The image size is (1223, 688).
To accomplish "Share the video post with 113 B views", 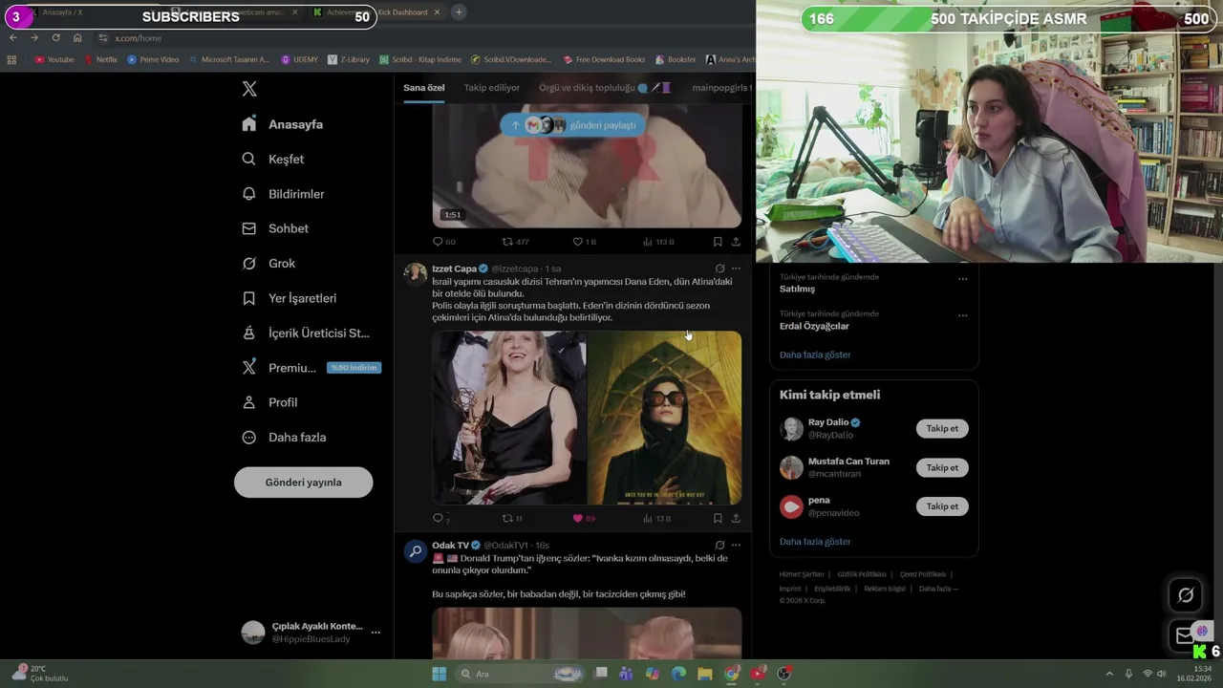I will click(x=736, y=242).
